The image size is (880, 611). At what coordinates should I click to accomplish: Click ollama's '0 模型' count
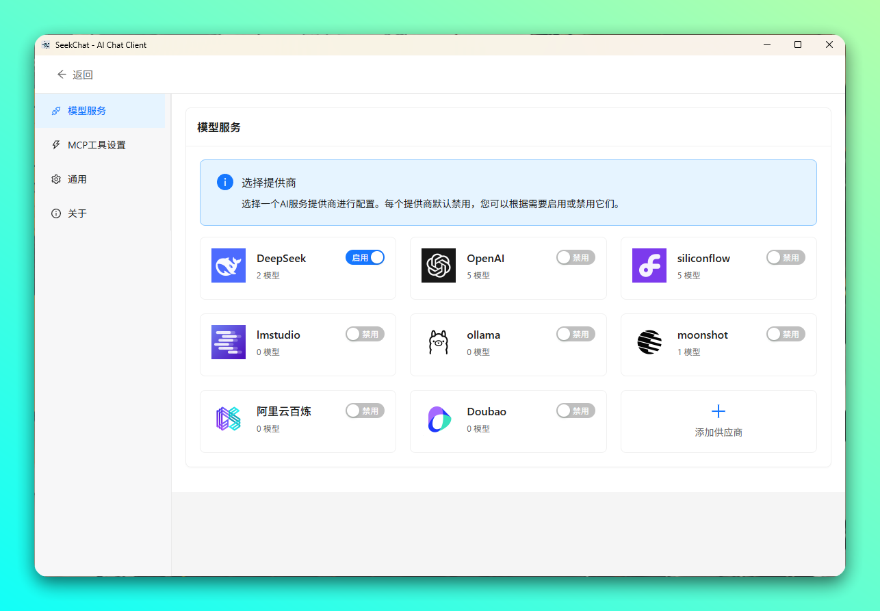tap(478, 352)
